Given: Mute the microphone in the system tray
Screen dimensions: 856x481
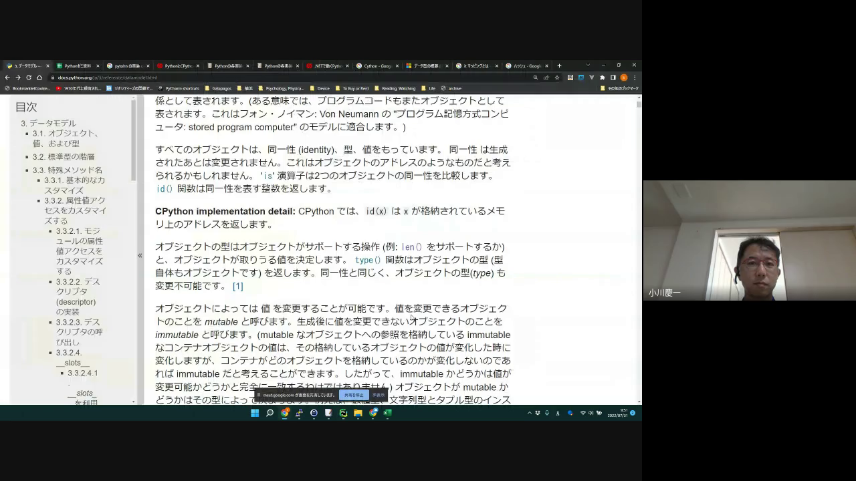Looking at the screenshot, I should click(x=546, y=412).
